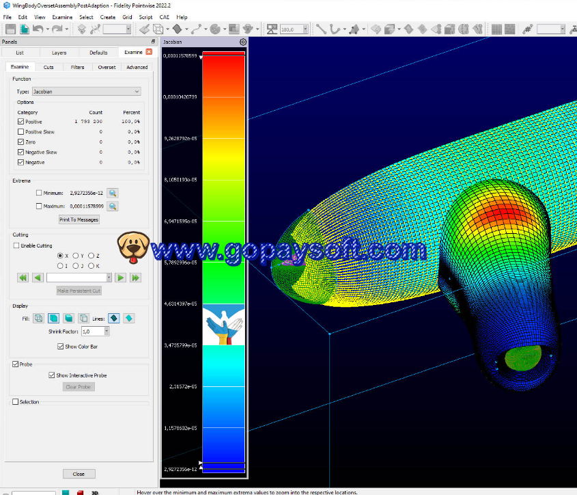577x495 pixels.
Task: Click the Print To Messages button
Action: (x=79, y=219)
